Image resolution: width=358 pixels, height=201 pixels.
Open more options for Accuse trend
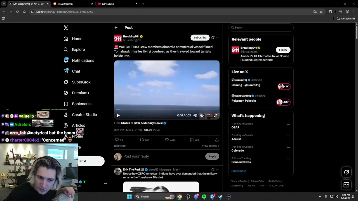click(x=289, y=136)
